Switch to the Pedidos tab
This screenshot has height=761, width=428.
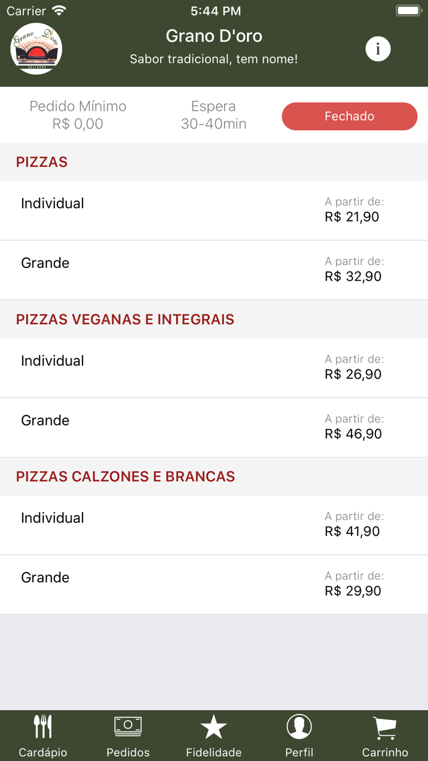[128, 735]
